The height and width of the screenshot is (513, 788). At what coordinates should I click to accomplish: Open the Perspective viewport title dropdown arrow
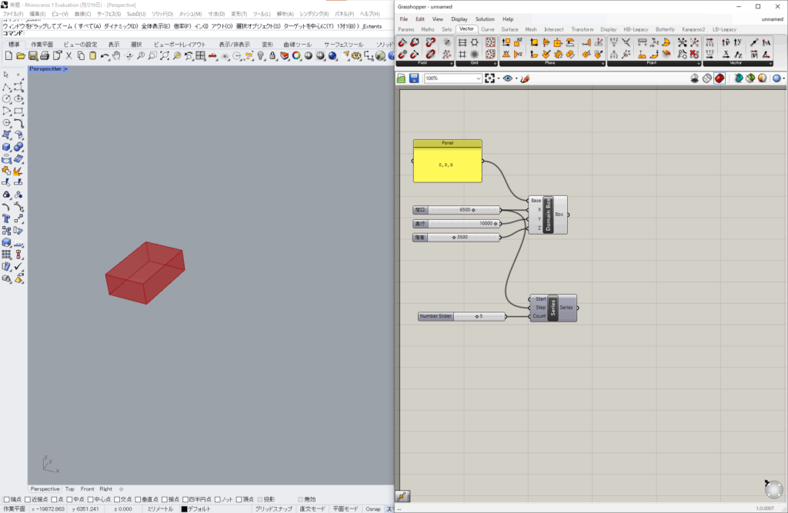pos(66,69)
